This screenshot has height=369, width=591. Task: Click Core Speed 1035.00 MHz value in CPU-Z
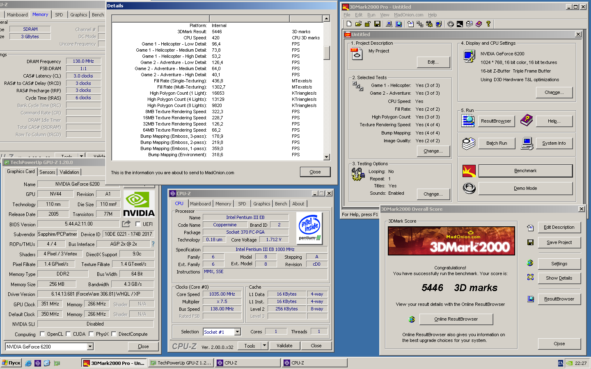click(222, 294)
